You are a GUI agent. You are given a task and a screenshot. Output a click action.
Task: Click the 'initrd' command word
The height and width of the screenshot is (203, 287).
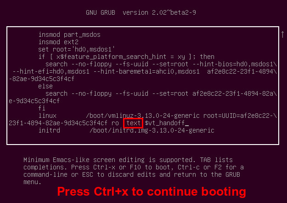tap(49, 130)
